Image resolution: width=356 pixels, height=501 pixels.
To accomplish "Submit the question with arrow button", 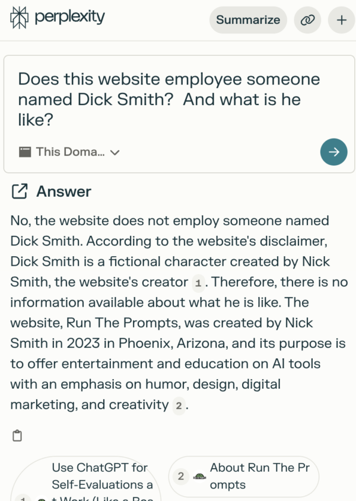I will [333, 152].
